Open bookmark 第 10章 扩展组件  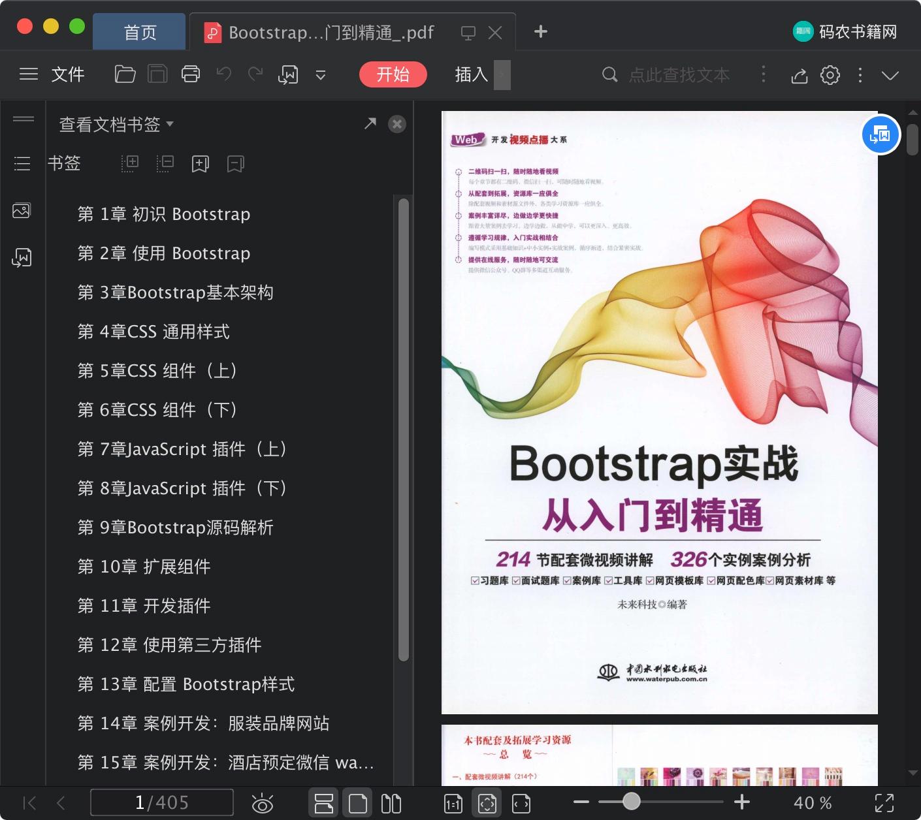(144, 567)
